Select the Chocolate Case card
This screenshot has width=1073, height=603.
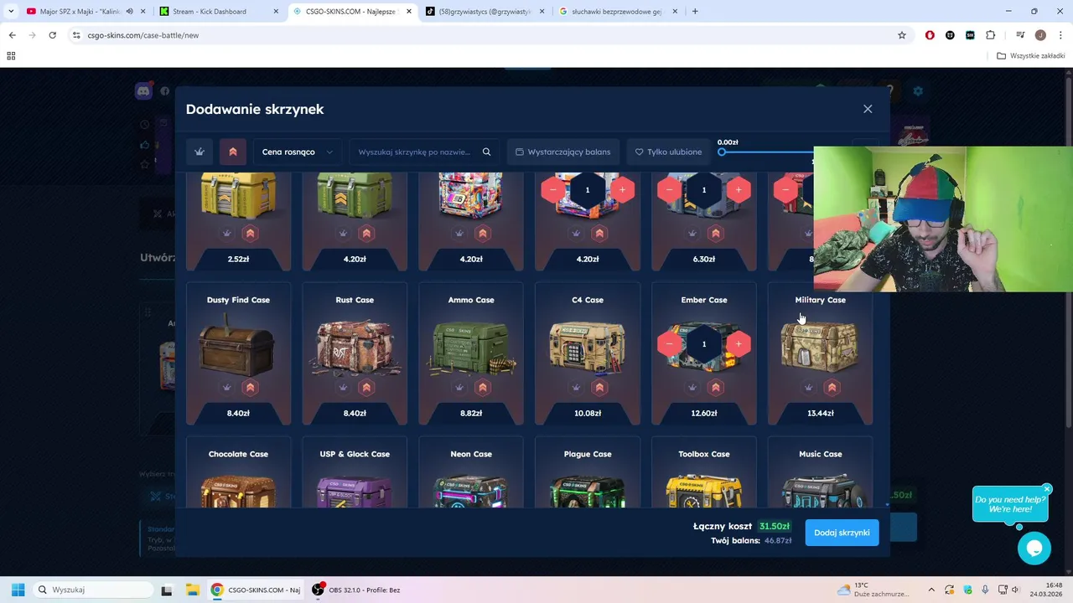[238, 473]
